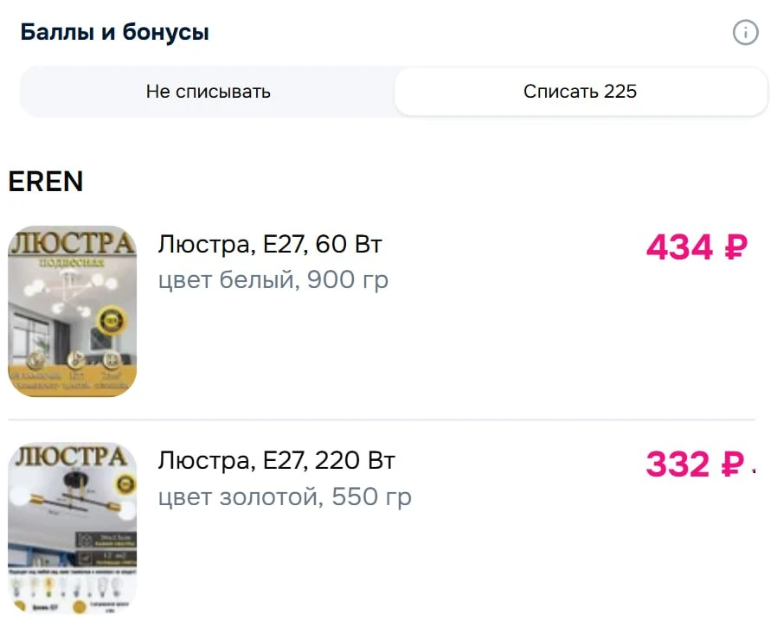Click the ЛЮСТРА caption on gold chandelier thumbnail
777x621 pixels.
[72, 457]
